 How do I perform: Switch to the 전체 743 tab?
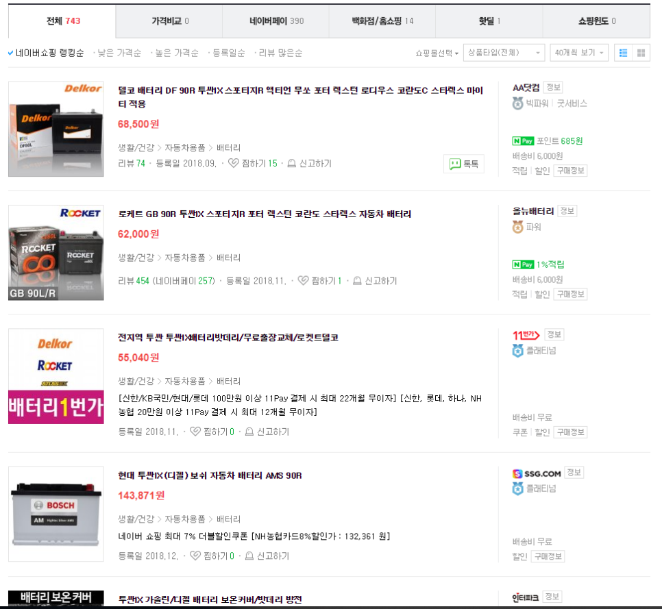click(x=62, y=21)
